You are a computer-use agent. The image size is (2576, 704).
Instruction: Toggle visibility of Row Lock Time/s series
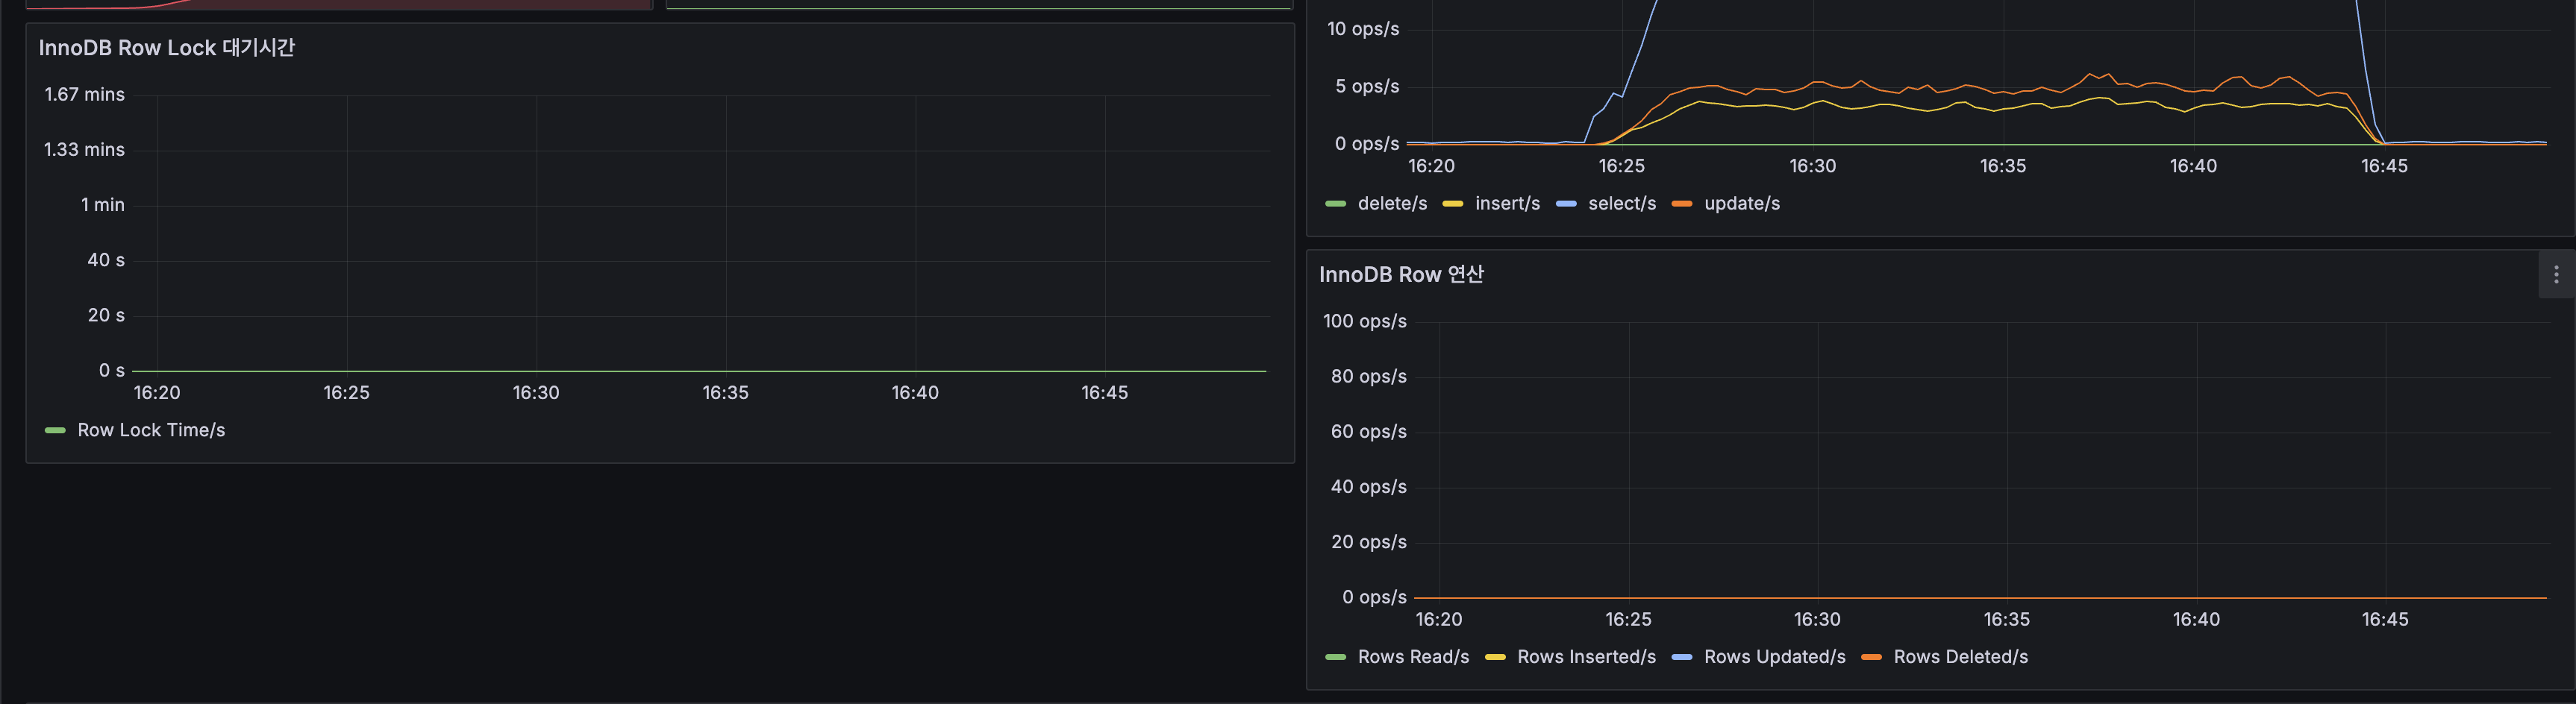click(x=151, y=430)
